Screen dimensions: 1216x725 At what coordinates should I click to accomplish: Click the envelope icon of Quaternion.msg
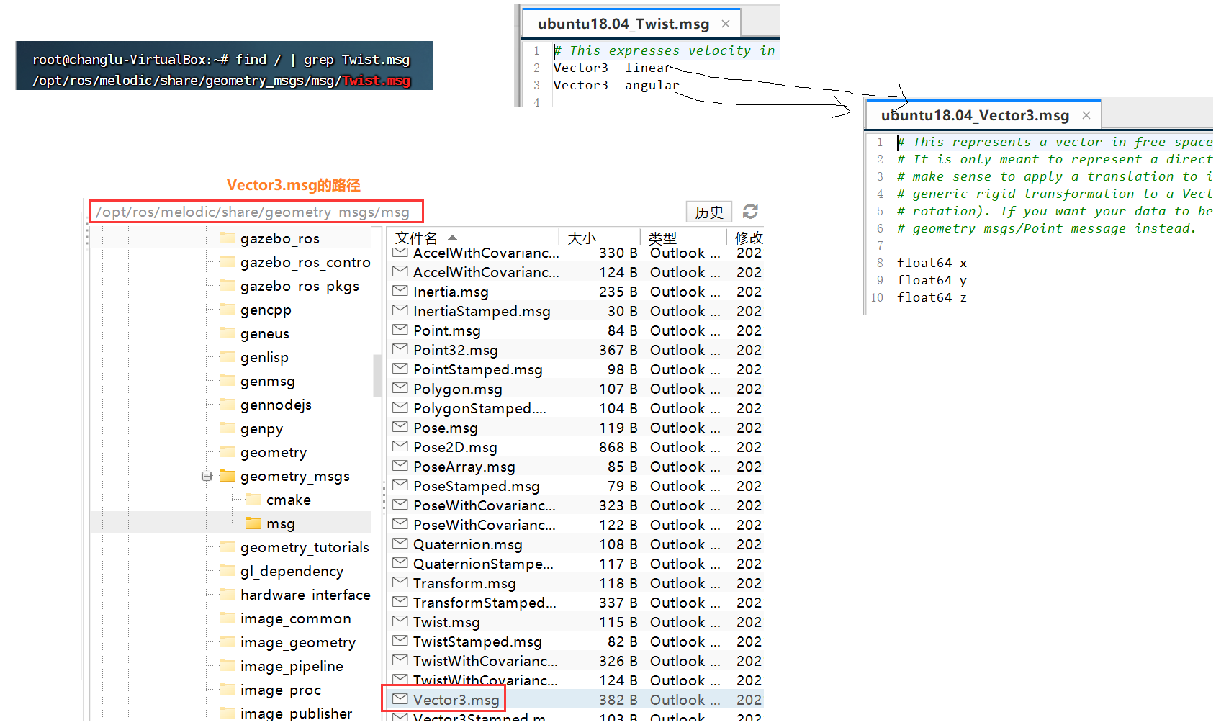(400, 544)
